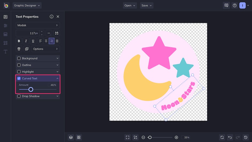Click the reset rotate-arrows icon

(222, 137)
